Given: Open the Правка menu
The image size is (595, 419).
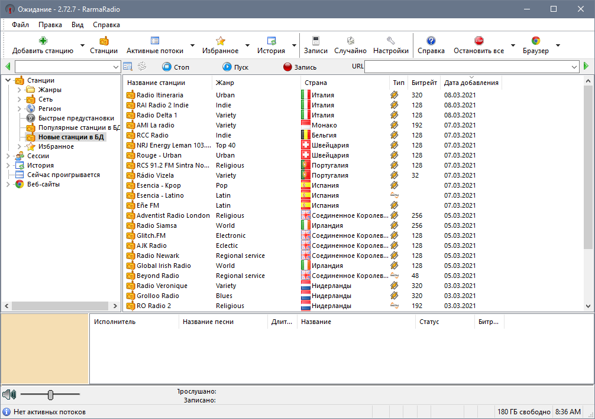Looking at the screenshot, I should (x=50, y=25).
